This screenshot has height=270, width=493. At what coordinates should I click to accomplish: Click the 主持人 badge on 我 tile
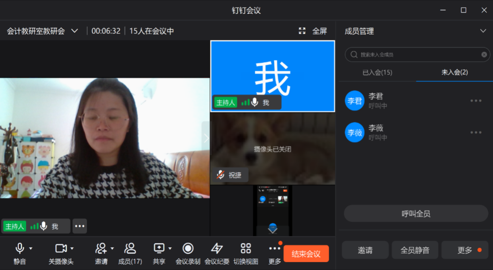[225, 102]
